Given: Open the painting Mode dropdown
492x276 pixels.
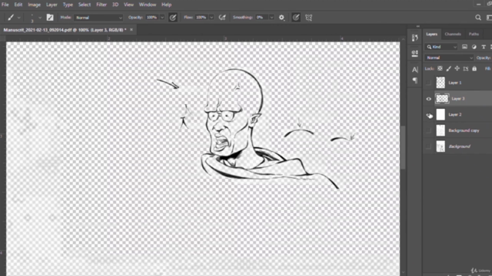Looking at the screenshot, I should pos(98,18).
